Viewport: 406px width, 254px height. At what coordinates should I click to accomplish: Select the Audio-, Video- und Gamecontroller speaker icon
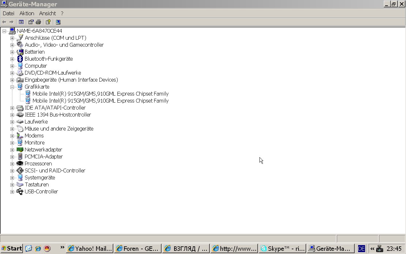coord(20,45)
